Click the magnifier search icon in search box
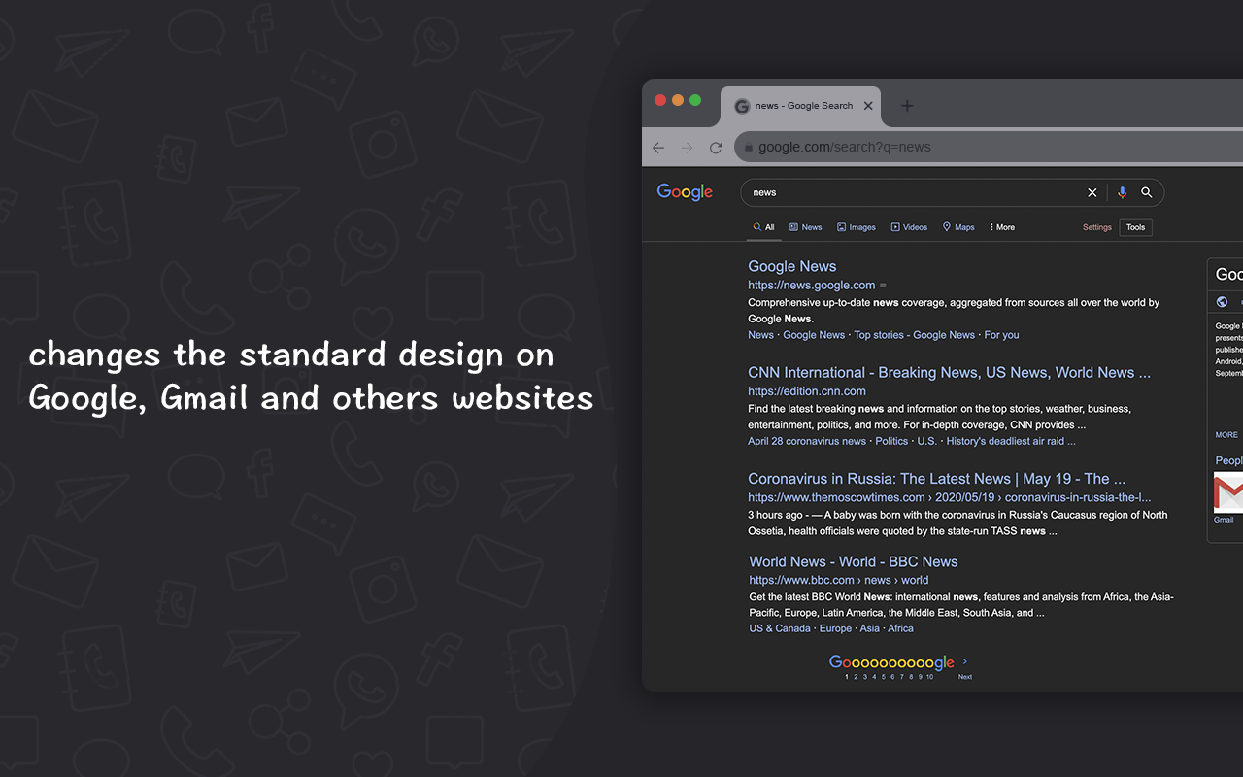The height and width of the screenshot is (777, 1243). click(1147, 192)
